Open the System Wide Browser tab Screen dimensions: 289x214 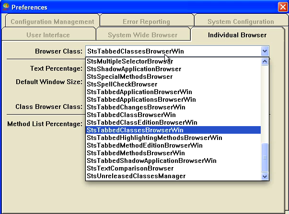[x=143, y=35]
